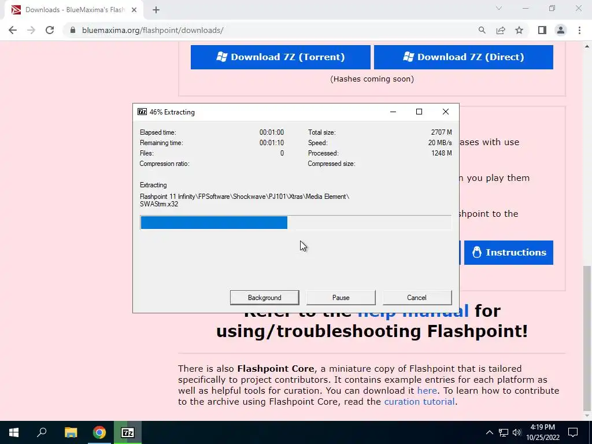Screen dimensions: 592x444
Task: Open a new browser tab
Action: (156, 10)
